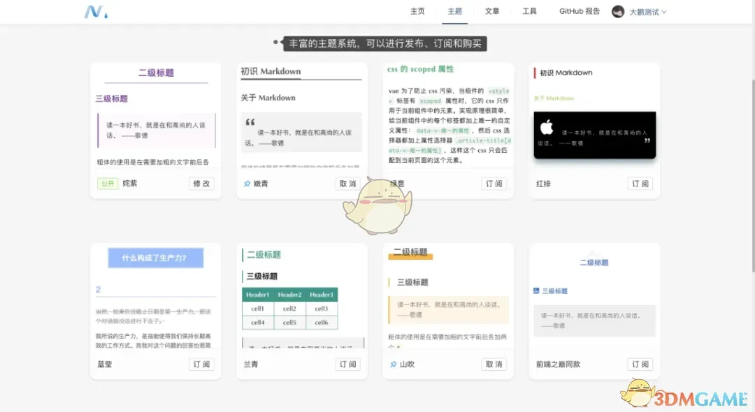Select 主页 in the top navigation

click(x=418, y=11)
